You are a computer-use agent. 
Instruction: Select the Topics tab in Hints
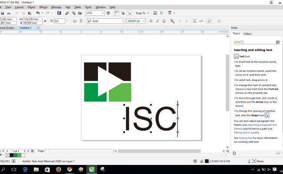click(236, 33)
